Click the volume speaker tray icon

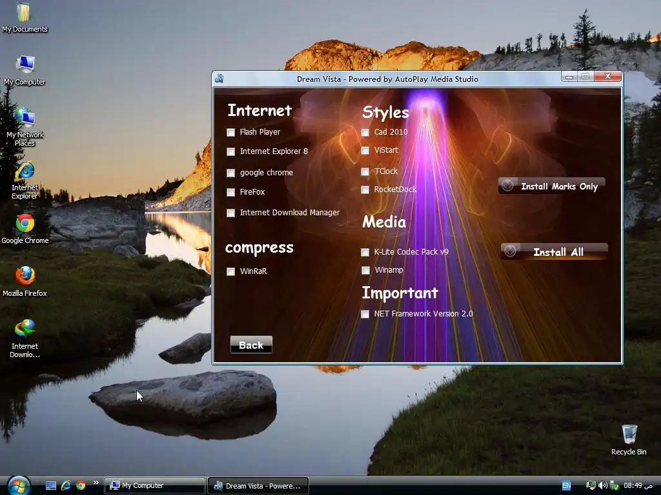click(x=602, y=485)
